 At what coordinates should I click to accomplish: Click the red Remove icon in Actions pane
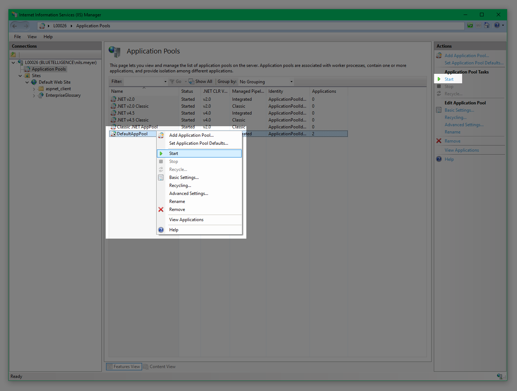coord(439,141)
